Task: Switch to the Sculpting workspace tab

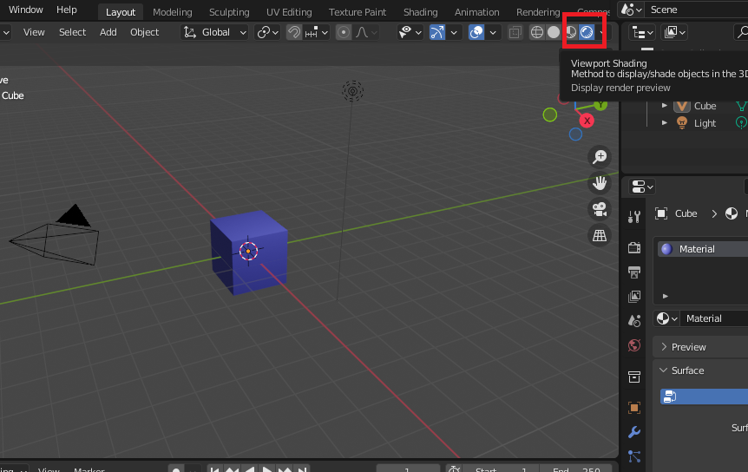Action: [x=229, y=12]
